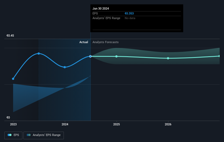
Task: Toggle the Analysts' EPS Range legend
Action: coord(44,135)
